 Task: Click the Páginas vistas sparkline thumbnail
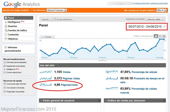[46, 78]
